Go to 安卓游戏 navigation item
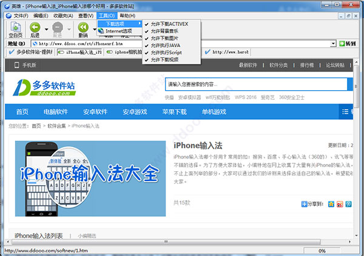The height and width of the screenshot is (256, 364). 135,112
